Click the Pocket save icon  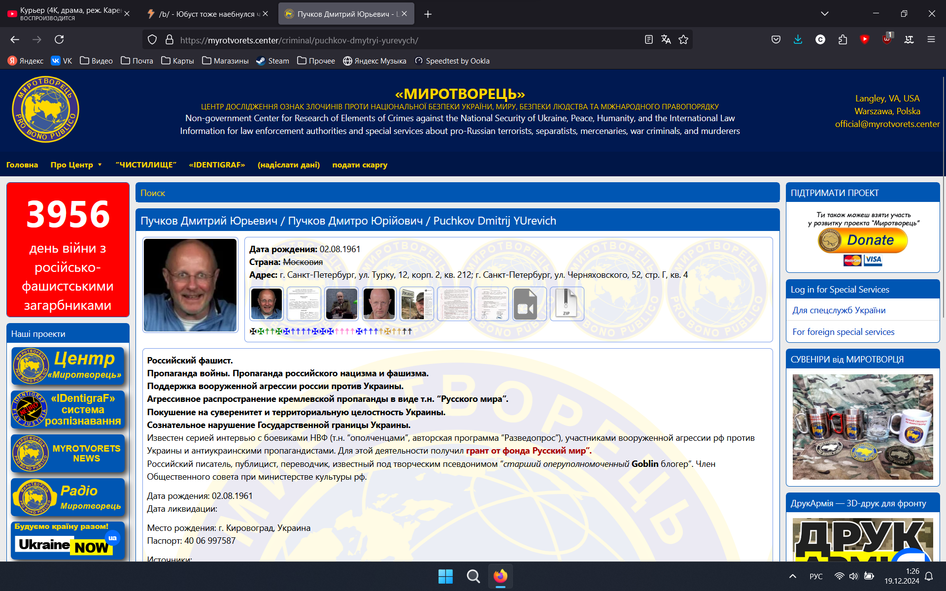pyautogui.click(x=776, y=39)
